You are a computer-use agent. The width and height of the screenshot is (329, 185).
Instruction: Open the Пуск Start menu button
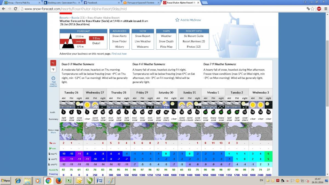click(6, 181)
